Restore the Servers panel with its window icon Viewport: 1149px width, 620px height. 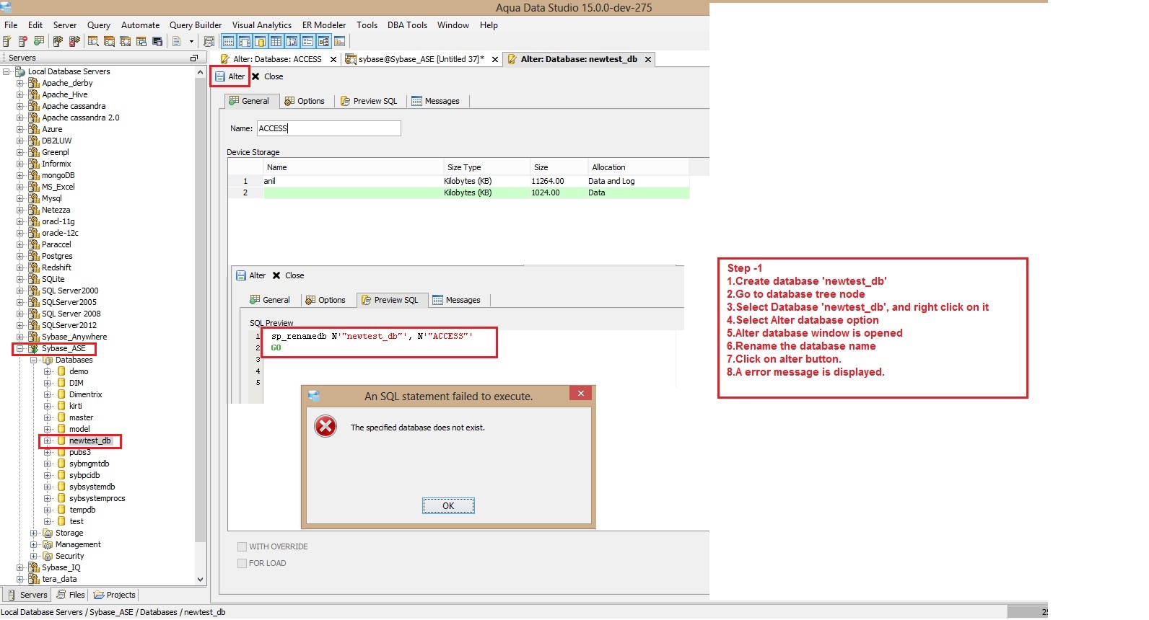point(193,58)
